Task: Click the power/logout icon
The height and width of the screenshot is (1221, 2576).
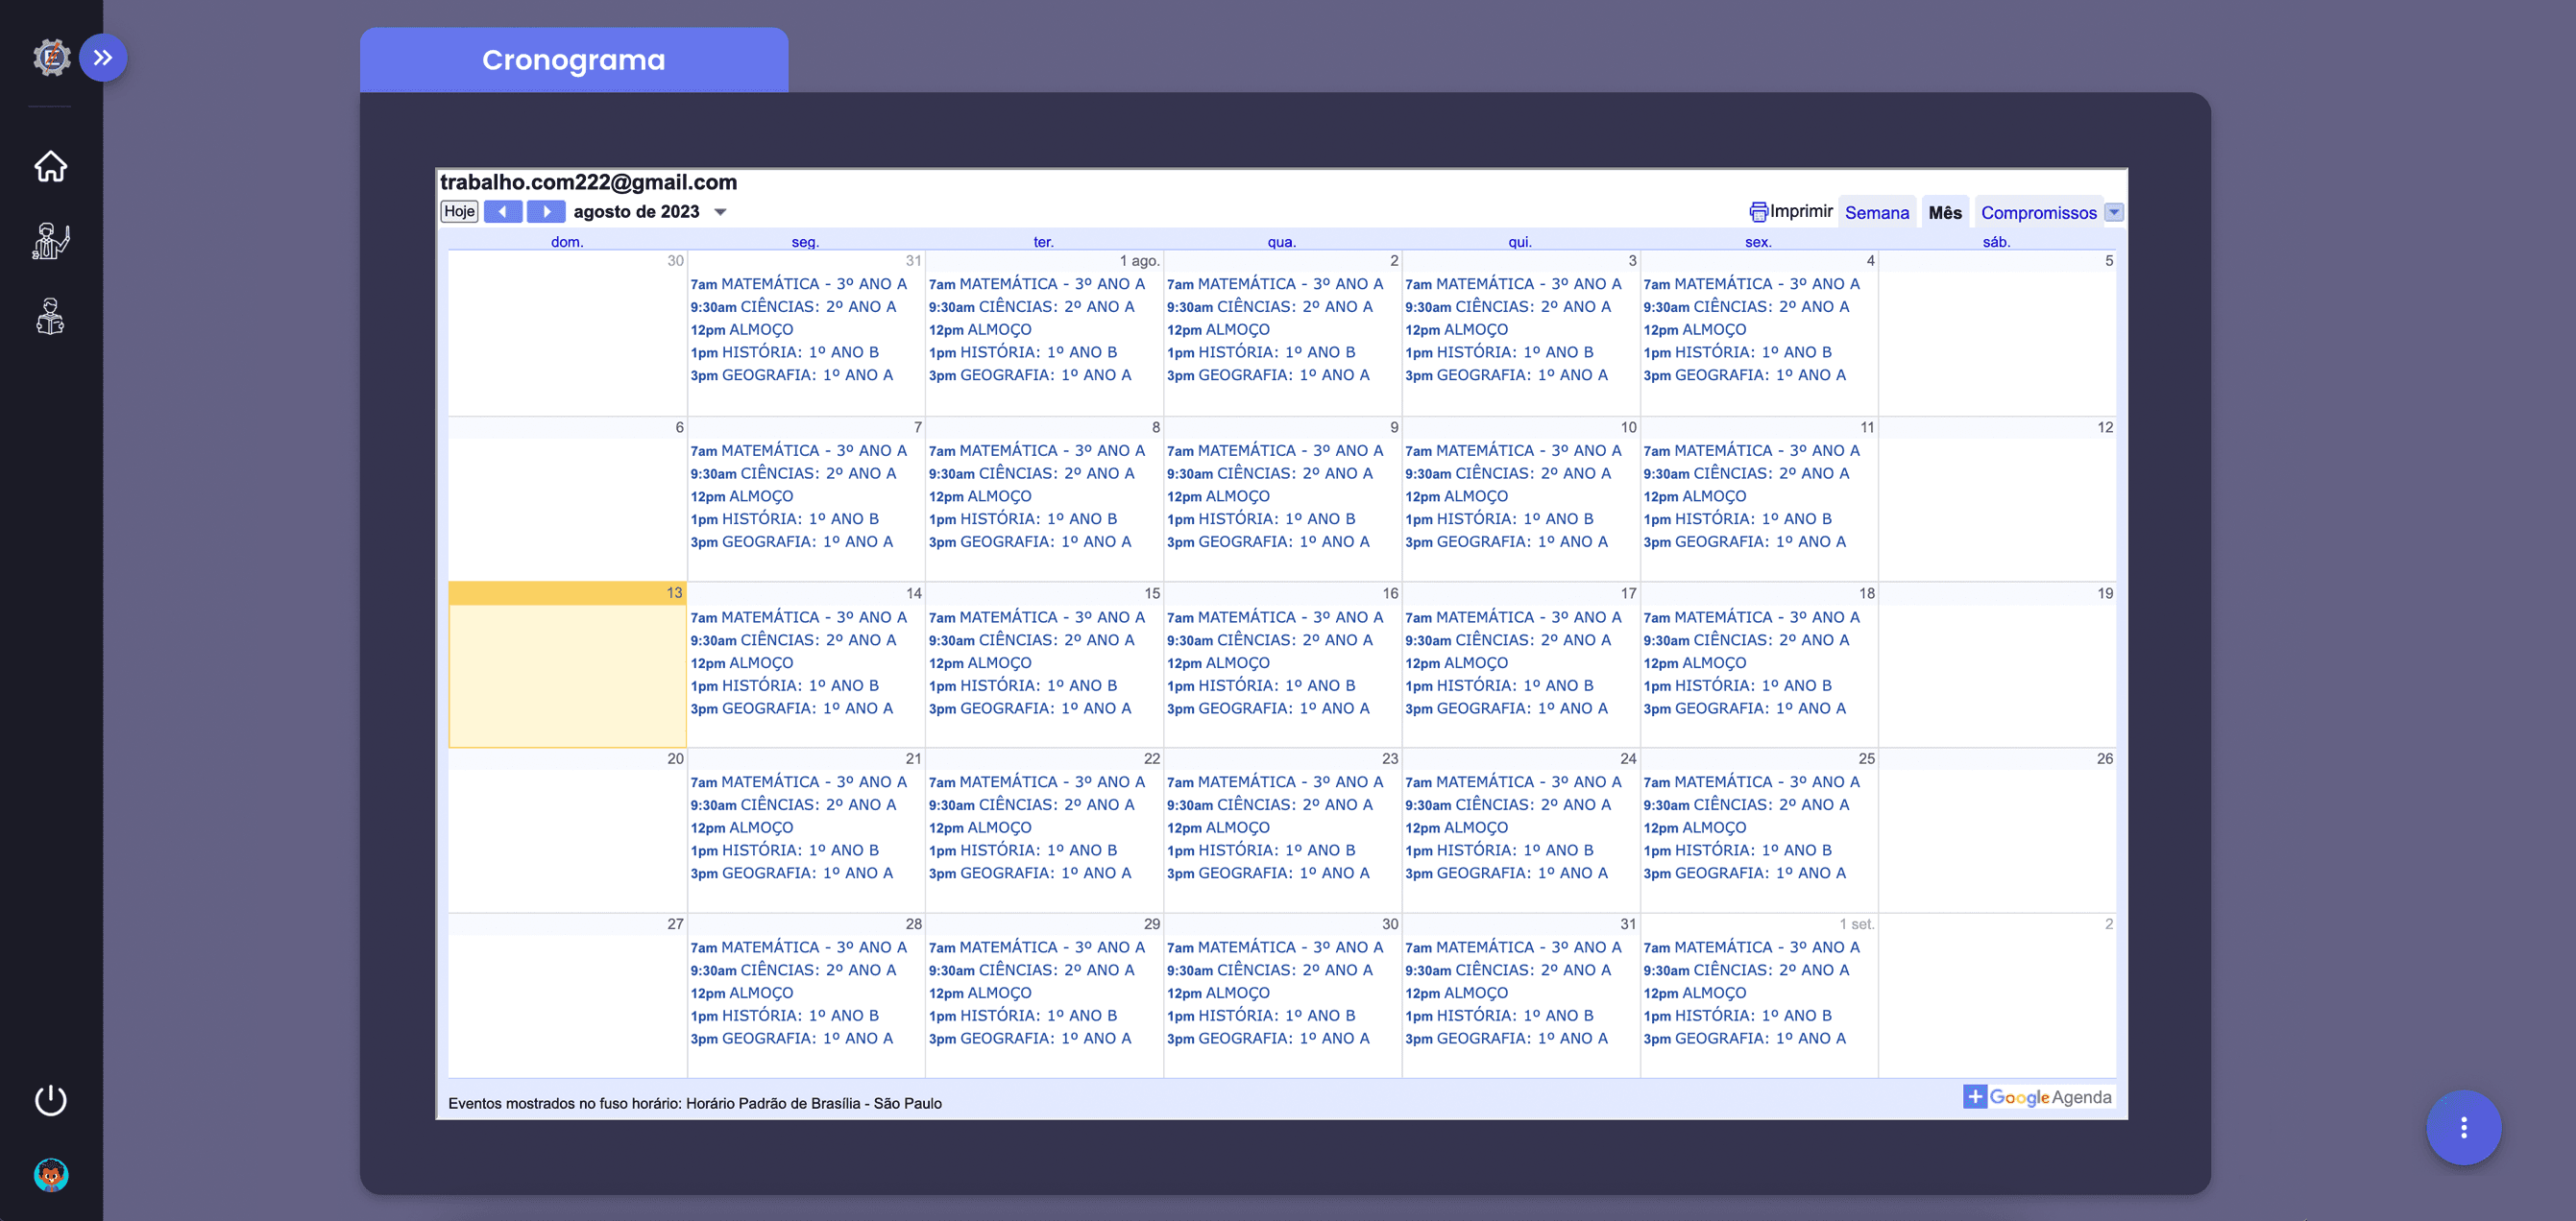Action: pyautogui.click(x=50, y=1100)
